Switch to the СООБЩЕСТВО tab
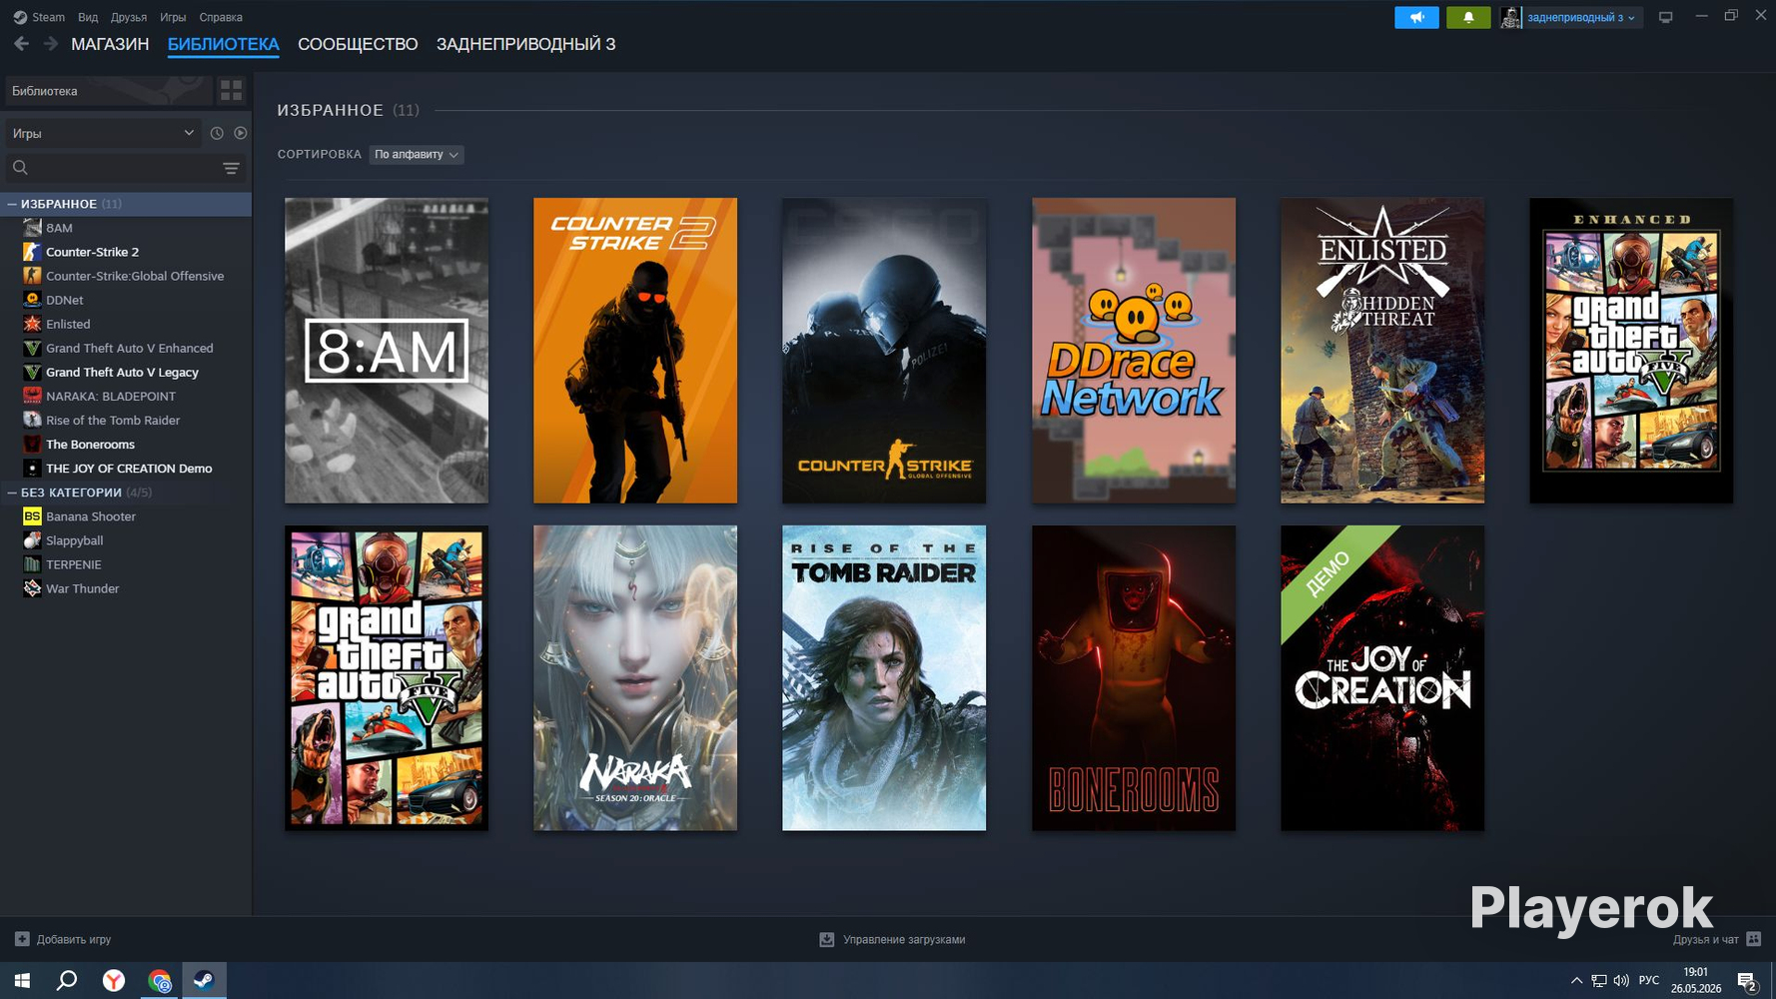 [x=358, y=44]
